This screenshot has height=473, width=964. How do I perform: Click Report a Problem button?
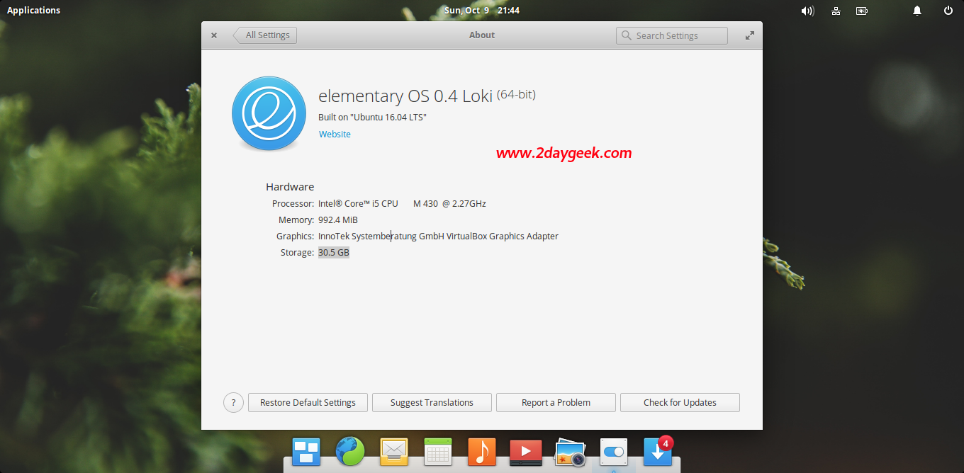(x=556, y=402)
